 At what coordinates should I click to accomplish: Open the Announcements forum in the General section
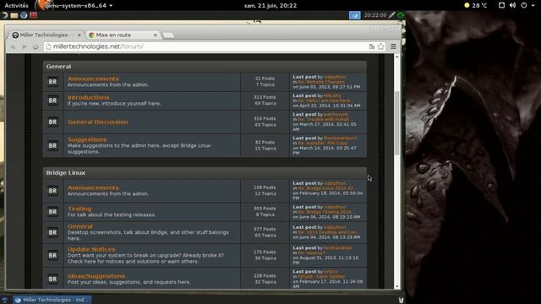coord(93,79)
